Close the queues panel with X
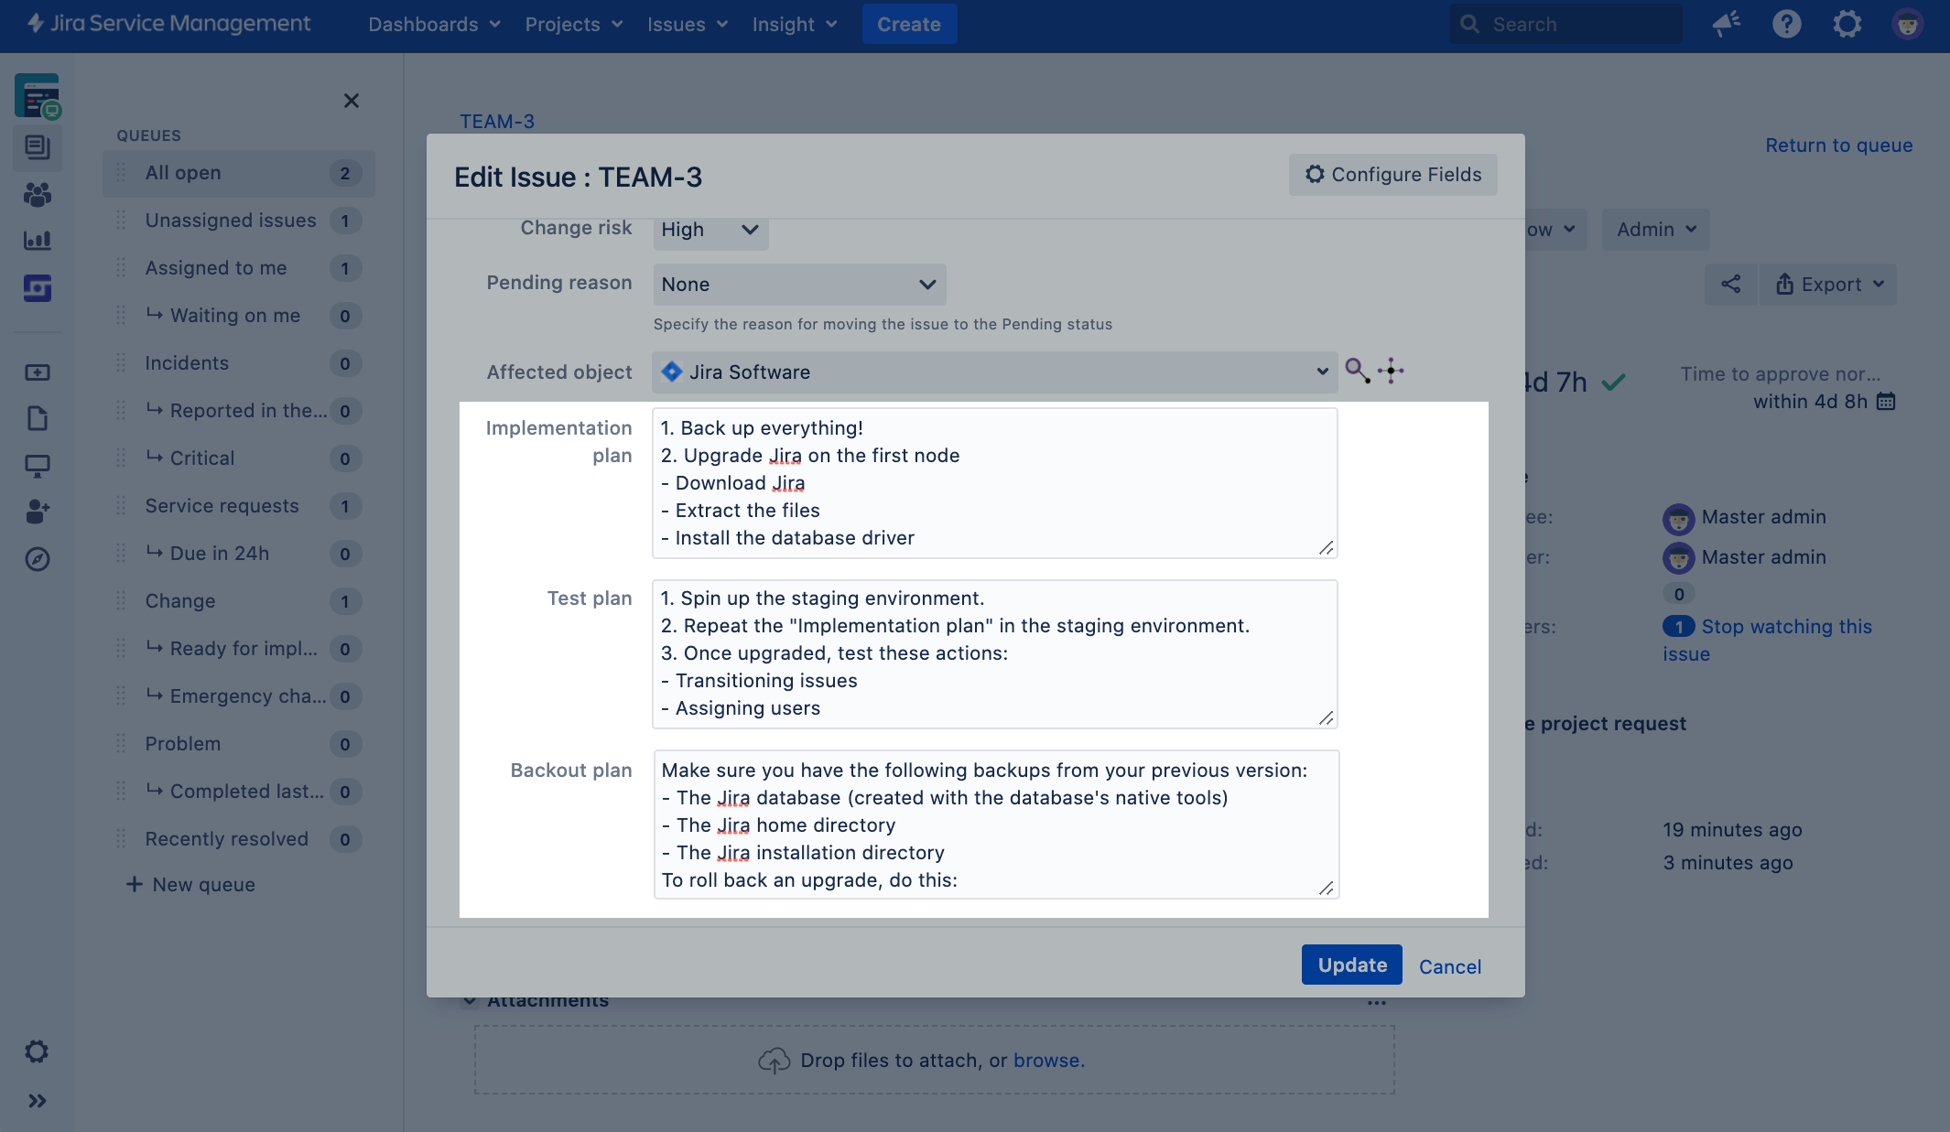Image resolution: width=1950 pixels, height=1132 pixels. click(351, 101)
